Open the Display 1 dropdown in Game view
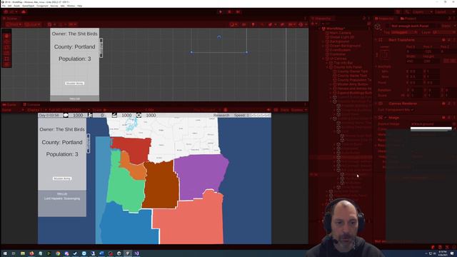This screenshot has width=457, height=257. (x=36, y=110)
